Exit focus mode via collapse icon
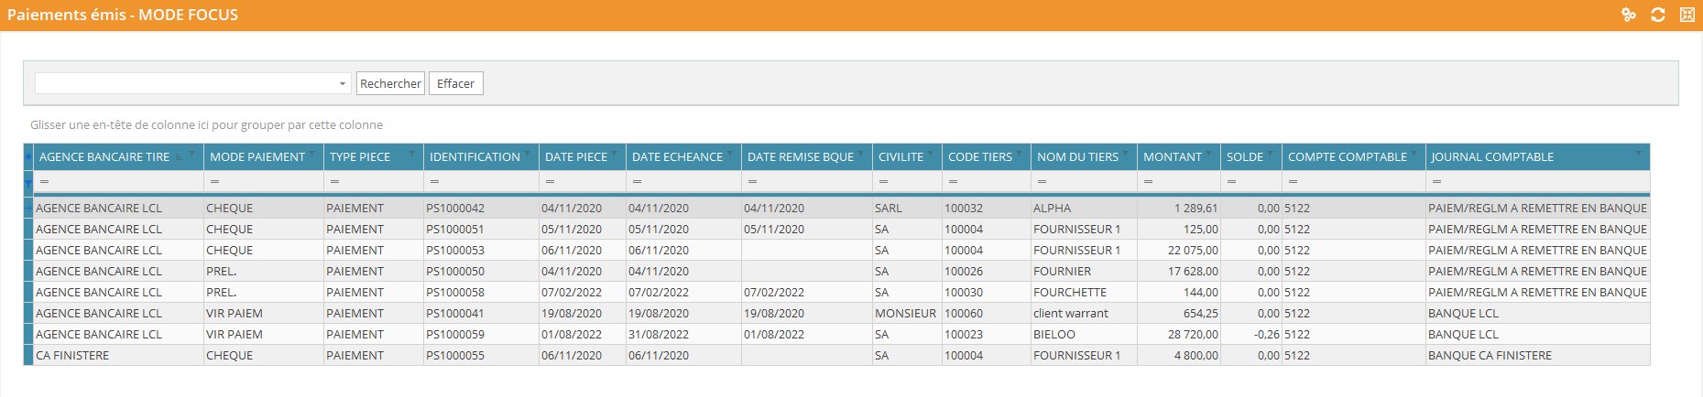This screenshot has width=1703, height=397. [1687, 15]
